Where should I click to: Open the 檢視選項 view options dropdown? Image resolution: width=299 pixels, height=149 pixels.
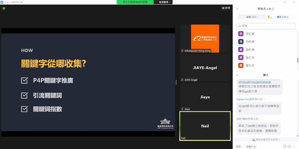[x=165, y=2]
